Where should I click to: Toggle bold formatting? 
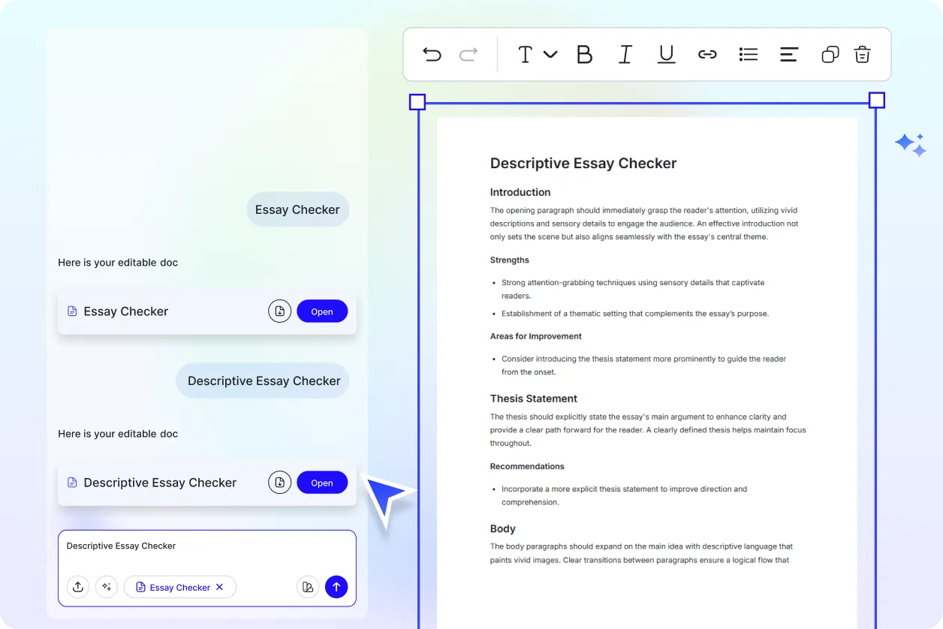tap(584, 54)
